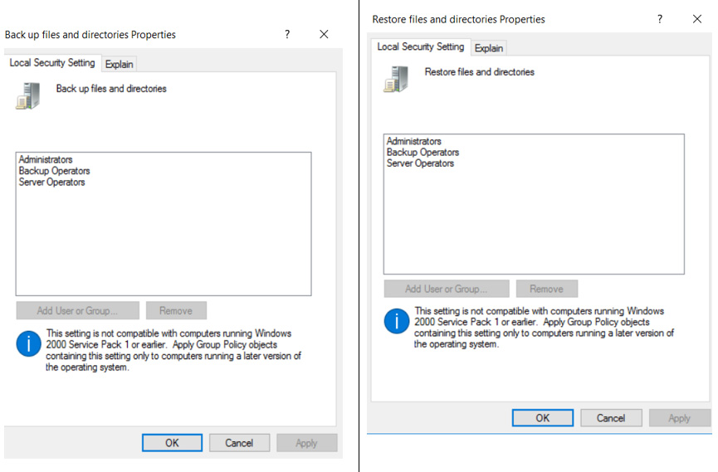Screen dimensions: 718x472
Task: Select Local Security Setting tab in Restore dialog
Action: point(420,46)
